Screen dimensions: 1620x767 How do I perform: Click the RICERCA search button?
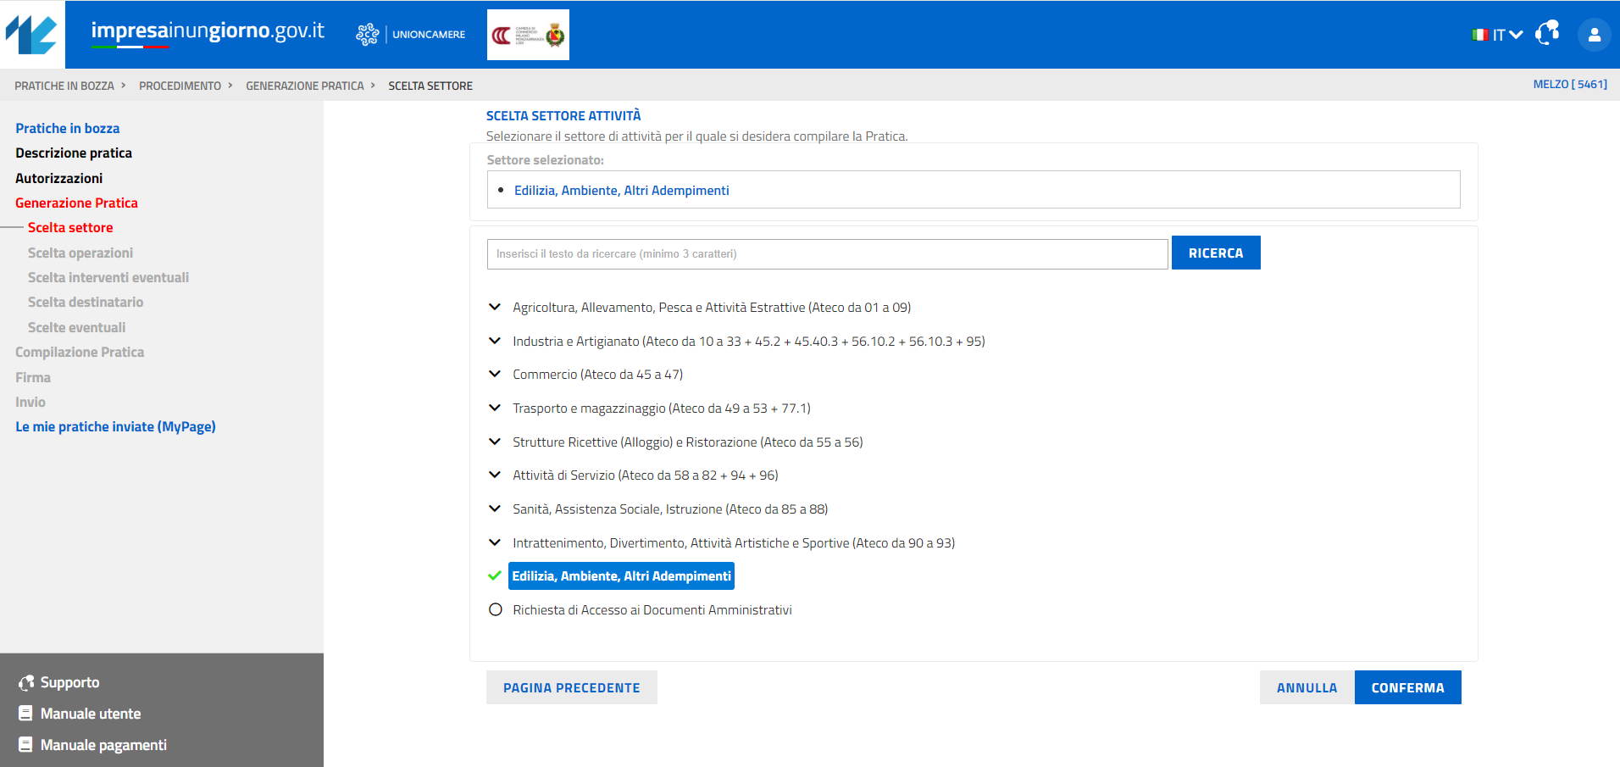(1216, 253)
